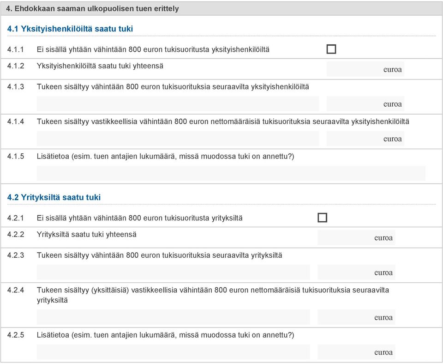
Task: Tick the 4.2.1 yrityksiltä checkbox
Action: [x=323, y=218]
